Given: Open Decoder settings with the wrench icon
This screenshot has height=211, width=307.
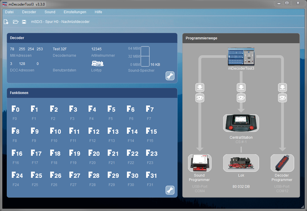Looking at the screenshot, I should (x=170, y=76).
